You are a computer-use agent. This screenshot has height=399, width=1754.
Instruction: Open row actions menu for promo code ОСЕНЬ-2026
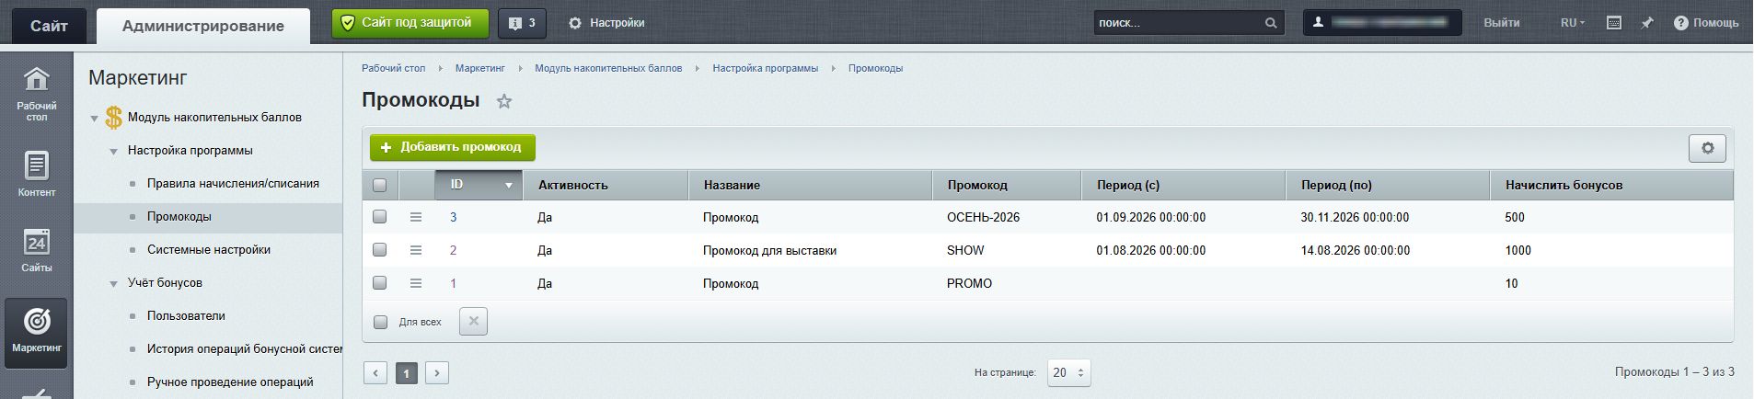point(416,217)
